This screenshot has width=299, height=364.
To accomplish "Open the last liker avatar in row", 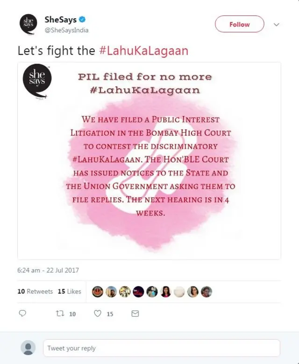I will [x=206, y=292].
